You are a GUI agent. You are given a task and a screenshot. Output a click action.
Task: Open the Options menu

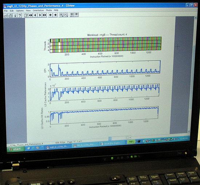(x=20, y=11)
